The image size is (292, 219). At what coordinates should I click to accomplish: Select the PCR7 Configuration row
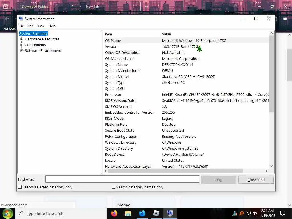point(186,137)
